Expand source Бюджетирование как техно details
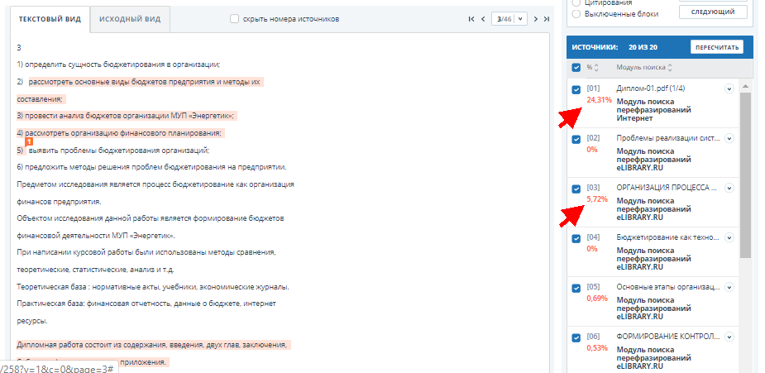The image size is (765, 373). point(729,237)
